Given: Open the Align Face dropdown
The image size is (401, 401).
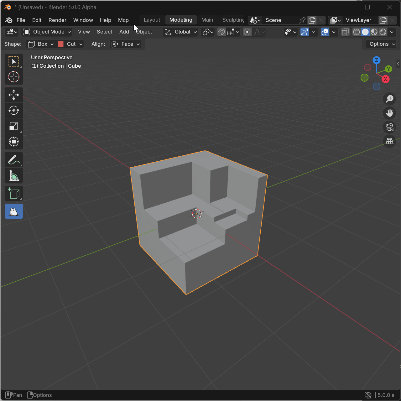Looking at the screenshot, I should [126, 44].
